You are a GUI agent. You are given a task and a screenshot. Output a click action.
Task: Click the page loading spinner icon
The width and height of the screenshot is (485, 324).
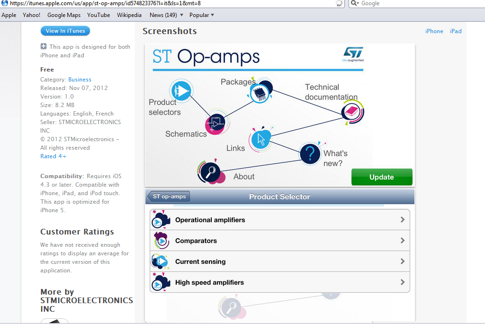339,3
